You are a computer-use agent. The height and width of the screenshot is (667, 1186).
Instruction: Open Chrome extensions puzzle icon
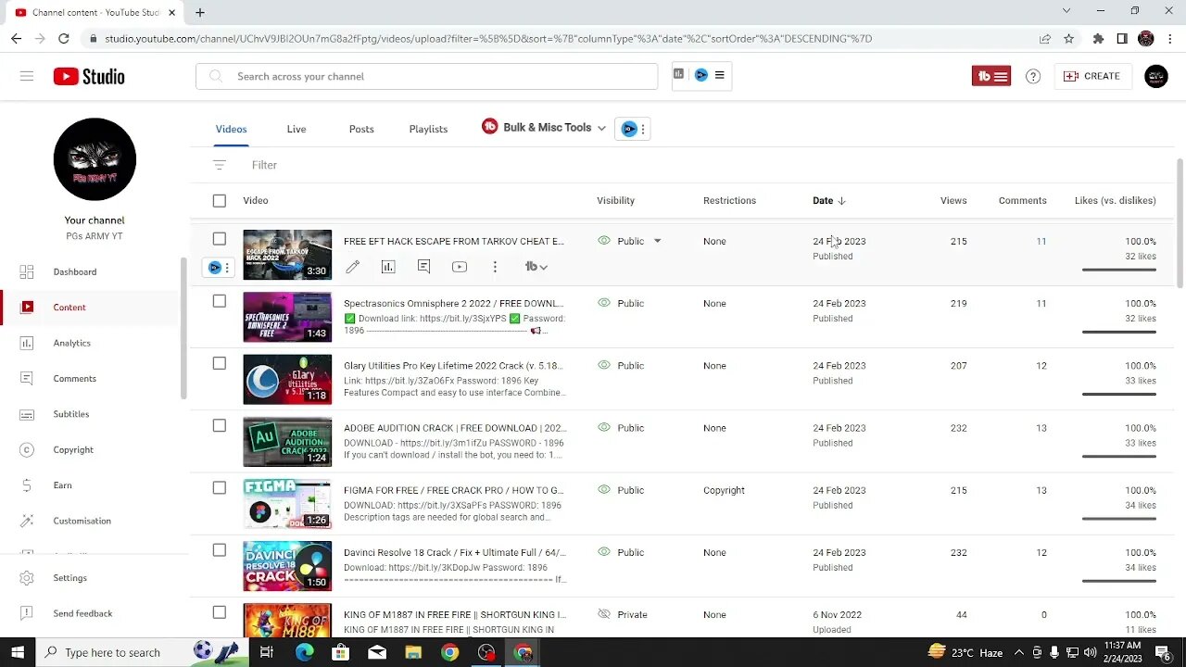point(1098,39)
